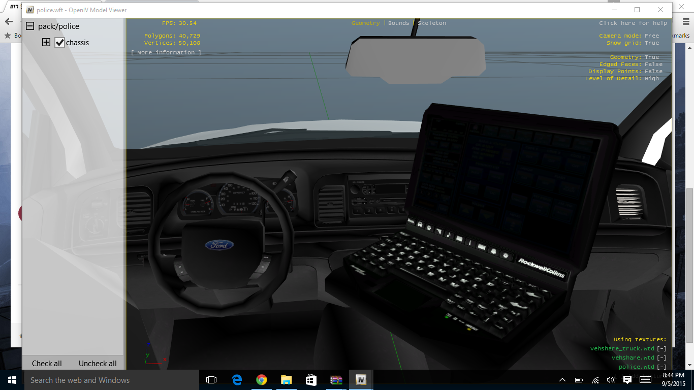Click the Uncheck all button
The width and height of the screenshot is (694, 390).
(x=98, y=364)
